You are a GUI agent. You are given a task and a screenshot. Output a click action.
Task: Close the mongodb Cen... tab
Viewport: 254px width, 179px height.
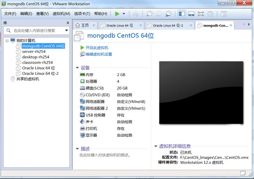point(231,25)
